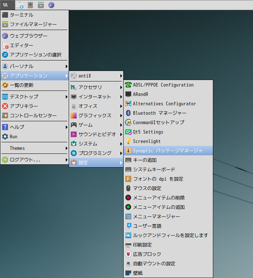Viewport: 253px width, 278px height.
Task: Click the Qt5 Settings icon
Action: (128, 132)
